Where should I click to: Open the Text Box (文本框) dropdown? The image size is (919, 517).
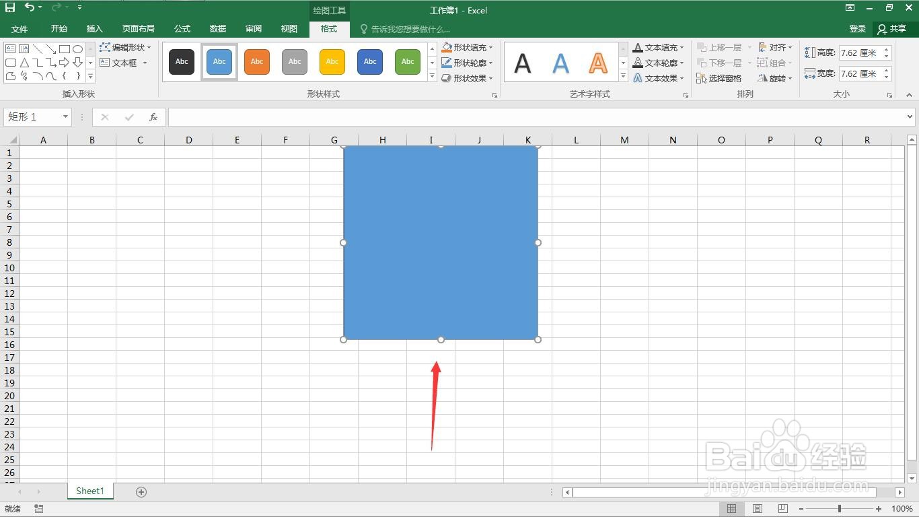pyautogui.click(x=124, y=63)
